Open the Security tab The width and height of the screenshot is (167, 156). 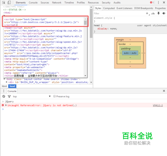pyautogui.click(x=106, y=3)
